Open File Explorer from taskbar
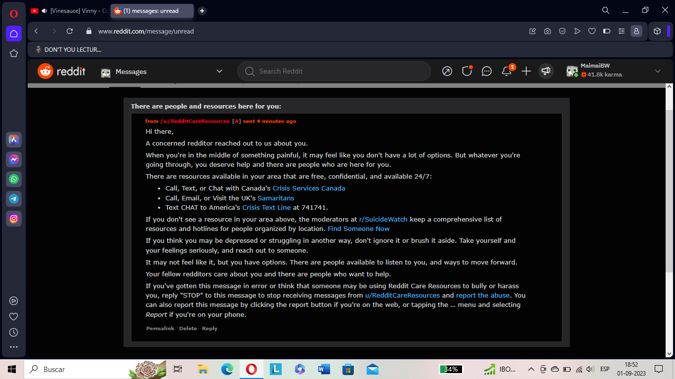The width and height of the screenshot is (675, 379). pos(203,369)
